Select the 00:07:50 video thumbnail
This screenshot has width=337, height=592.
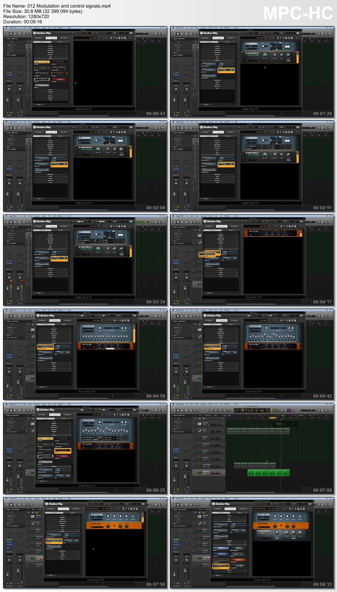pyautogui.click(x=85, y=543)
